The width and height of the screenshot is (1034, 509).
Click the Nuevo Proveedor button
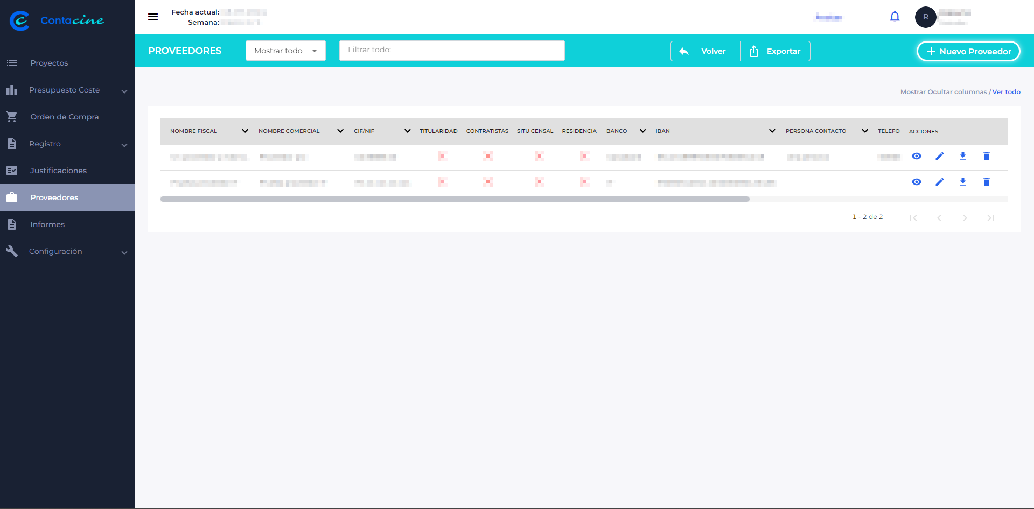968,51
